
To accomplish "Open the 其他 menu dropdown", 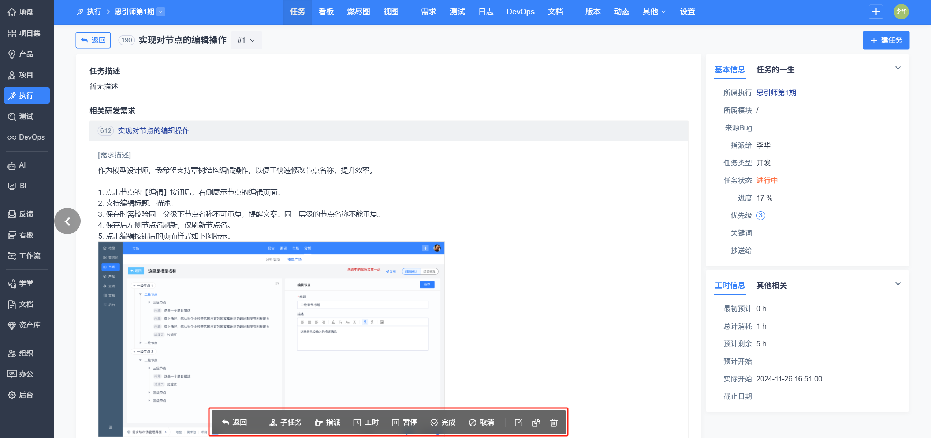I will click(654, 12).
